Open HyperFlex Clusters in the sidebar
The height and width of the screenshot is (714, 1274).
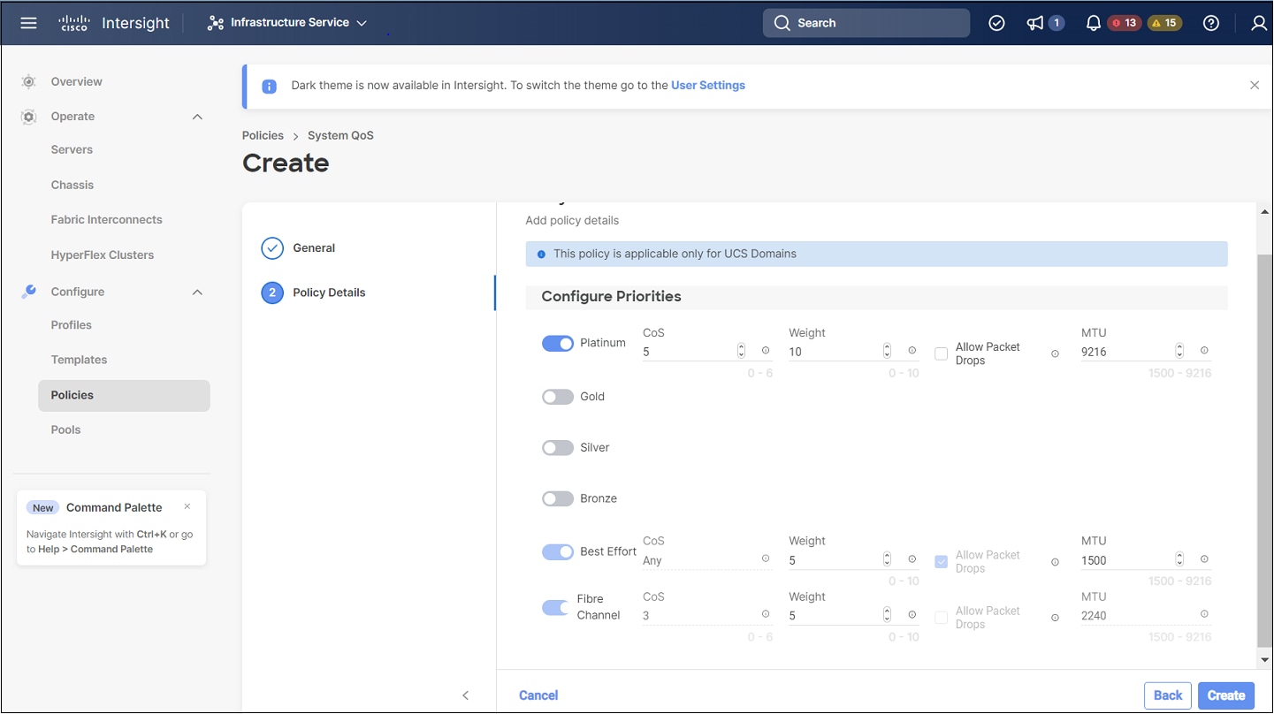(103, 254)
